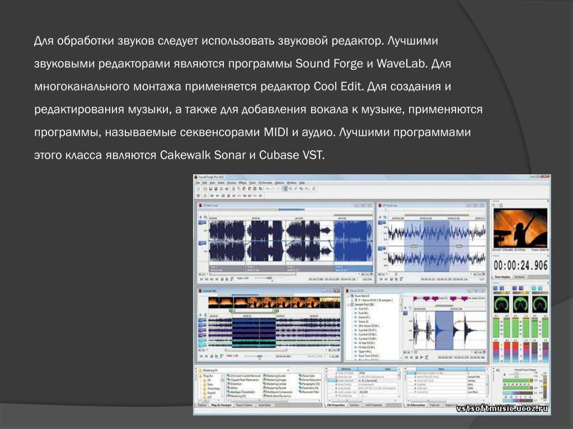Viewport: 573px width, 429px height.
Task: Click the Paragraphic EQ plug-in
Action: click(309, 384)
